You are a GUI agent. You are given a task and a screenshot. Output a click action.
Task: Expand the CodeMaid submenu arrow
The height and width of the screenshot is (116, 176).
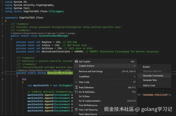pos(134,77)
